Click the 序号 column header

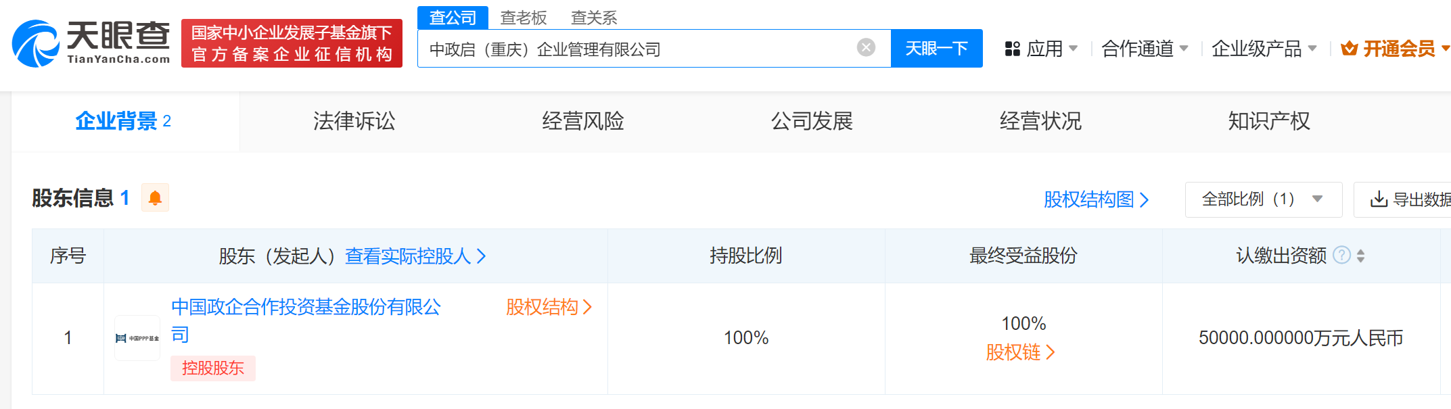68,256
